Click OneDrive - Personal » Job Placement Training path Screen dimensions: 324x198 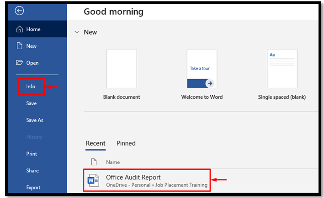tap(157, 185)
